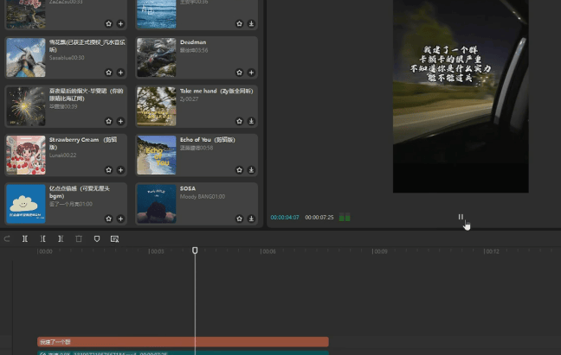Add Strawberry Cream track to the timeline
This screenshot has width=561, height=355.
(x=120, y=170)
